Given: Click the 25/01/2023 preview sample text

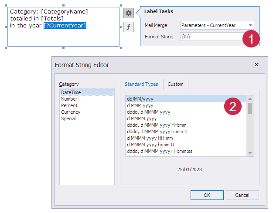Looking at the screenshot, I should tap(189, 169).
